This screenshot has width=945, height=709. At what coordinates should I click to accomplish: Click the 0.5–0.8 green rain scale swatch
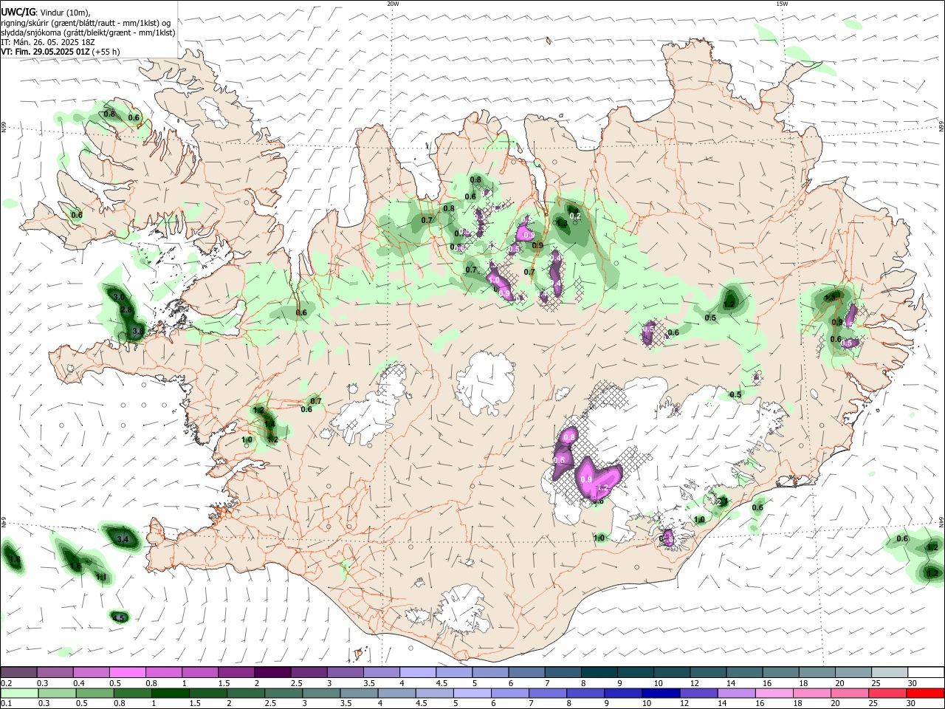coord(95,693)
